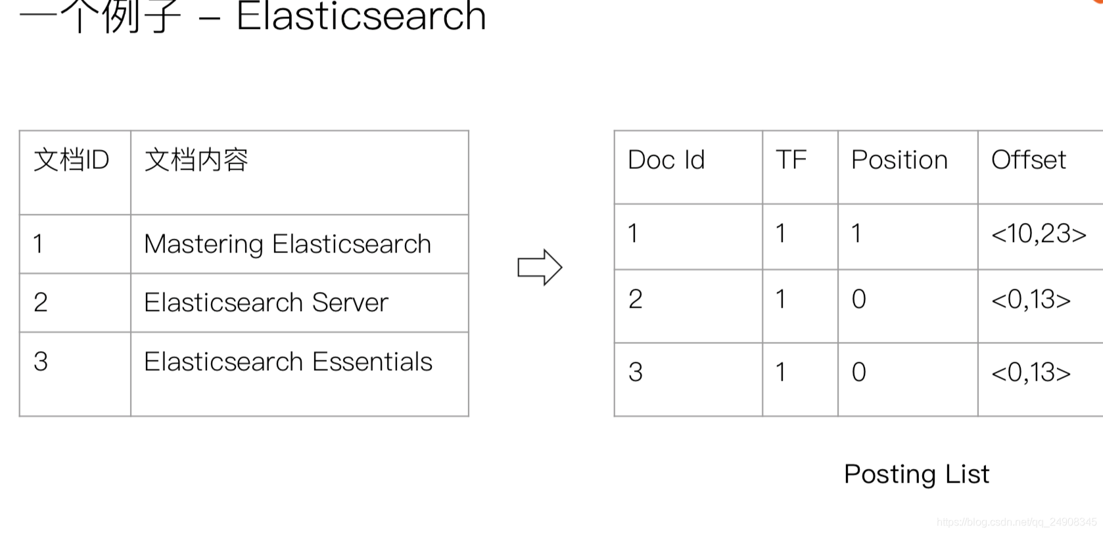Click the Posting List caption
The height and width of the screenshot is (534, 1103).
tap(916, 474)
